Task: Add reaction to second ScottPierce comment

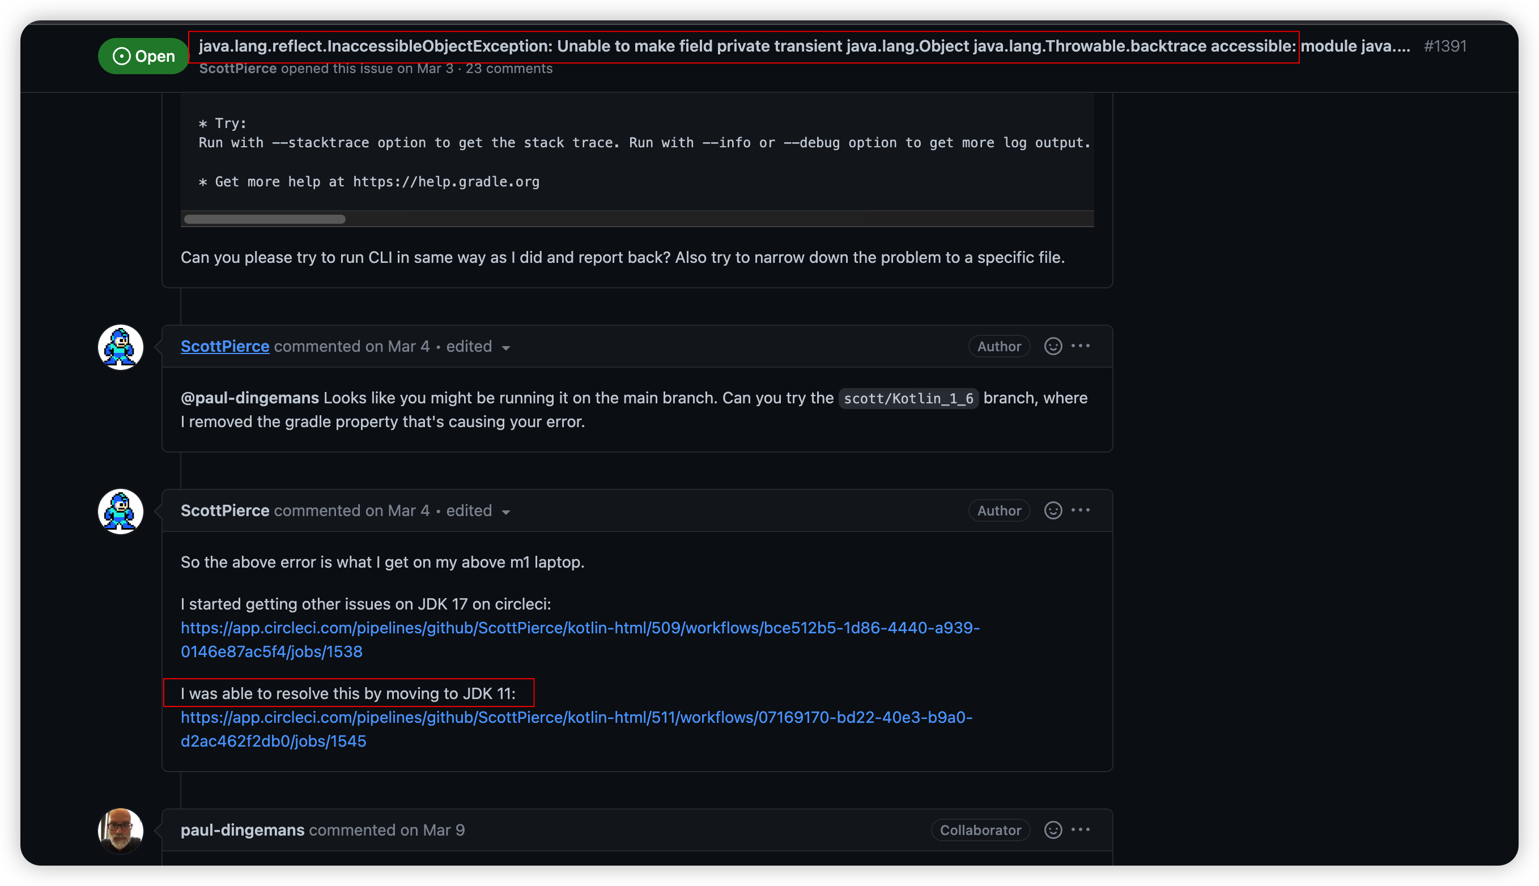Action: (x=1053, y=510)
